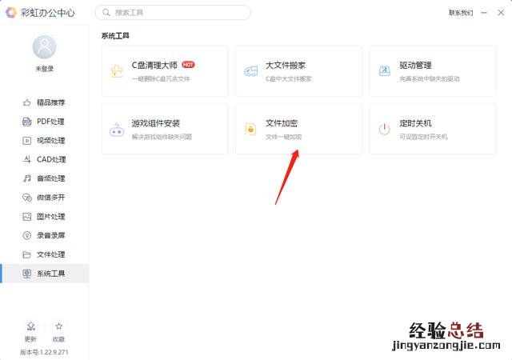Image resolution: width=512 pixels, height=360 pixels.
Task: Open the 大文件搬家 tool
Action: 298,71
